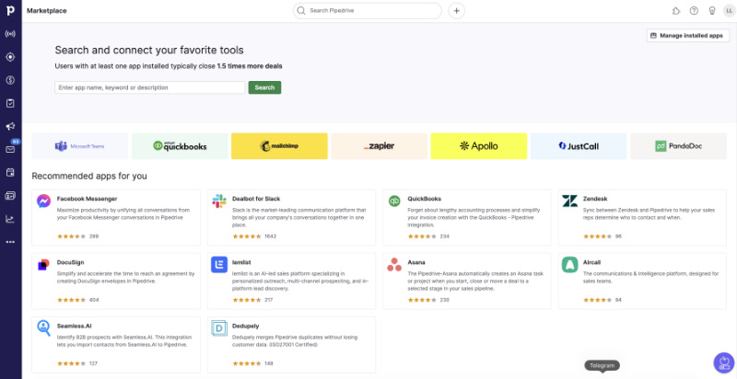This screenshot has height=379, width=737.
Task: Open the Dedupely app title
Action: (246, 326)
